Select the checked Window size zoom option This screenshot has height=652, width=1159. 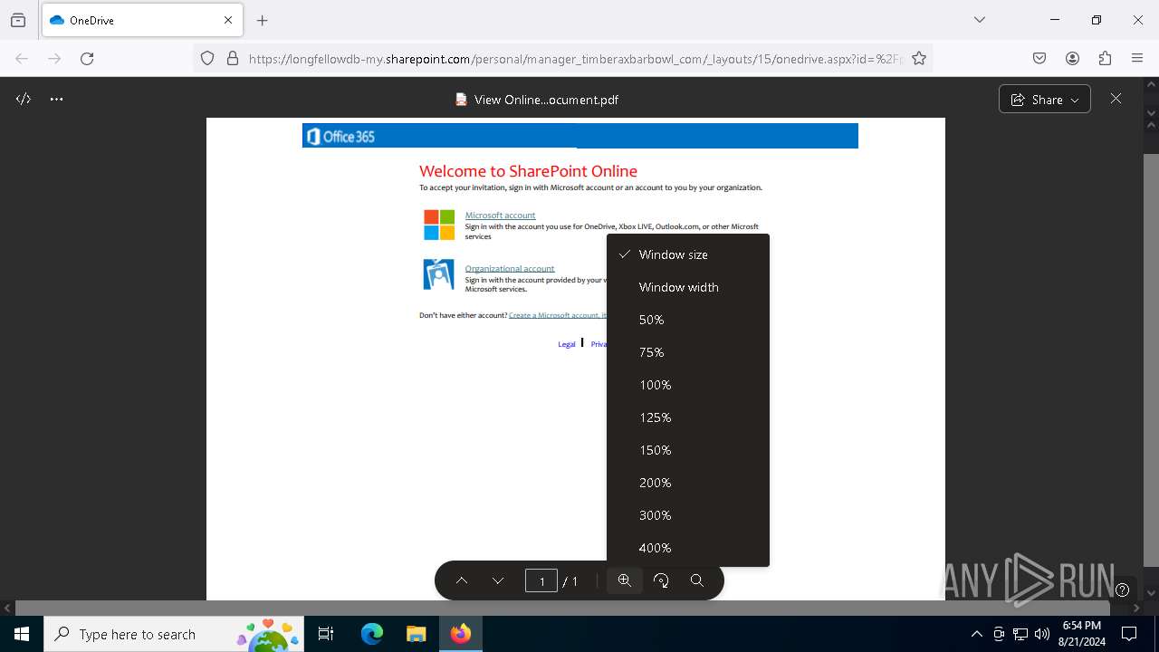[x=688, y=254]
